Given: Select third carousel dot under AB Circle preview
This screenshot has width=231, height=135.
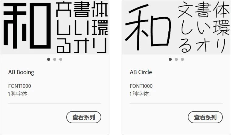Looking at the screenshot, I should pos(182,59).
